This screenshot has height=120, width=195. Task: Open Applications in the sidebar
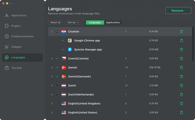(x=19, y=16)
